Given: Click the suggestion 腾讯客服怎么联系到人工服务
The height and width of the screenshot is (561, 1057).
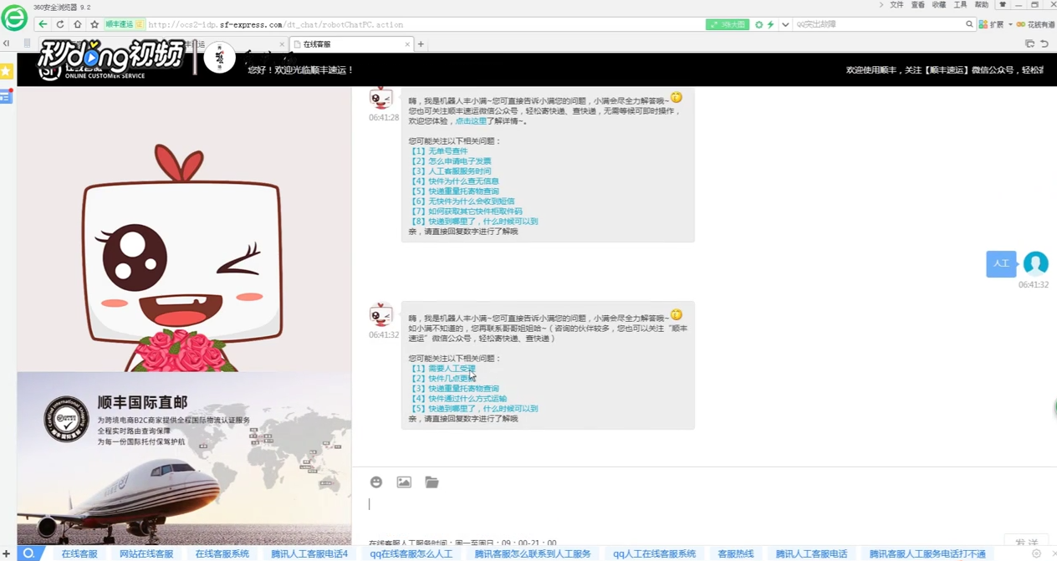Looking at the screenshot, I should coord(533,553).
